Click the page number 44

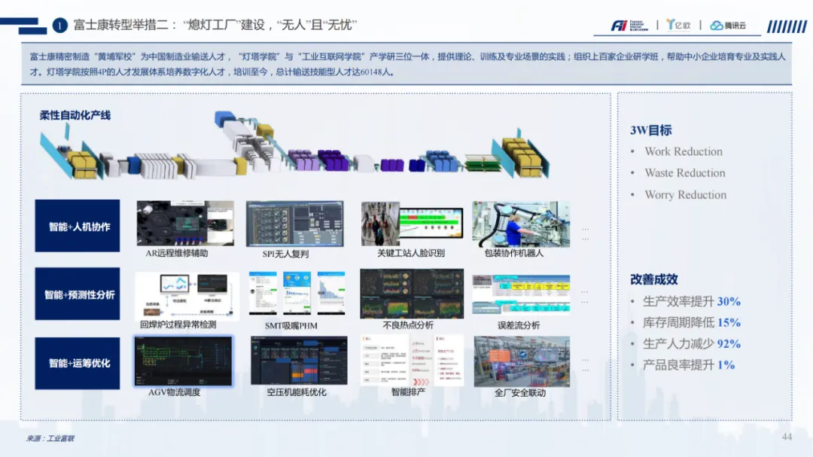click(787, 437)
